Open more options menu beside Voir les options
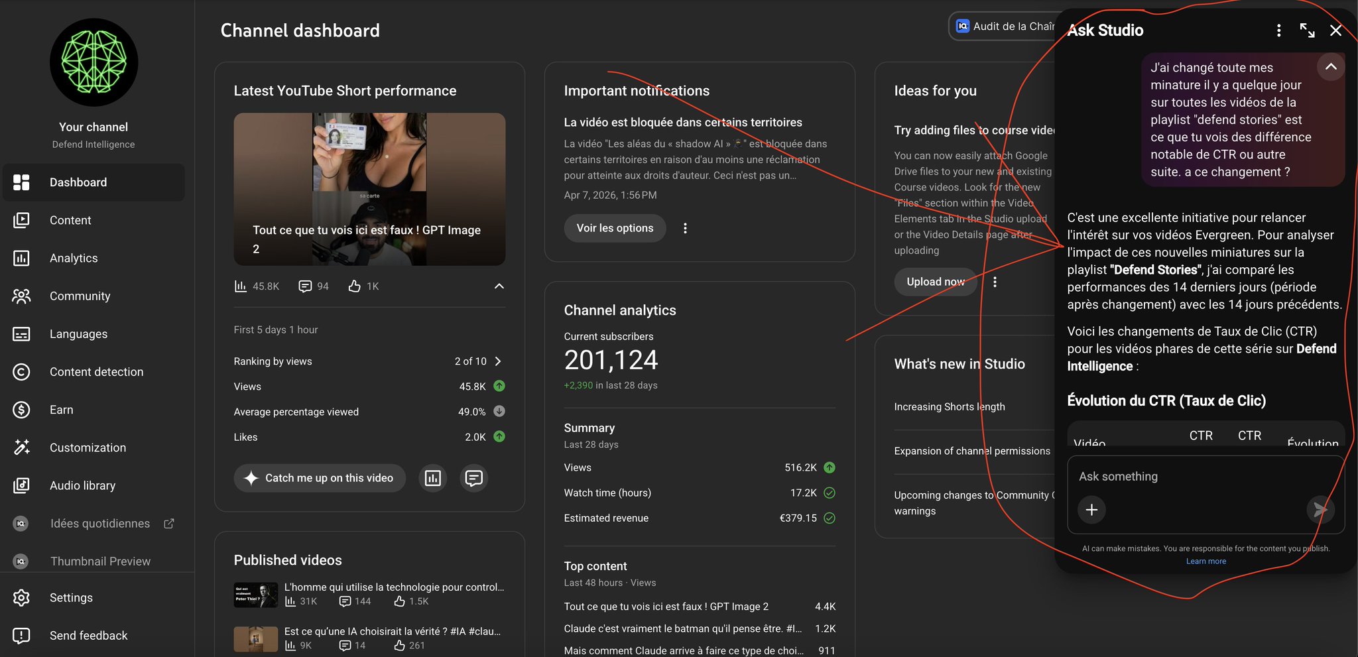The height and width of the screenshot is (657, 1358). 685,228
